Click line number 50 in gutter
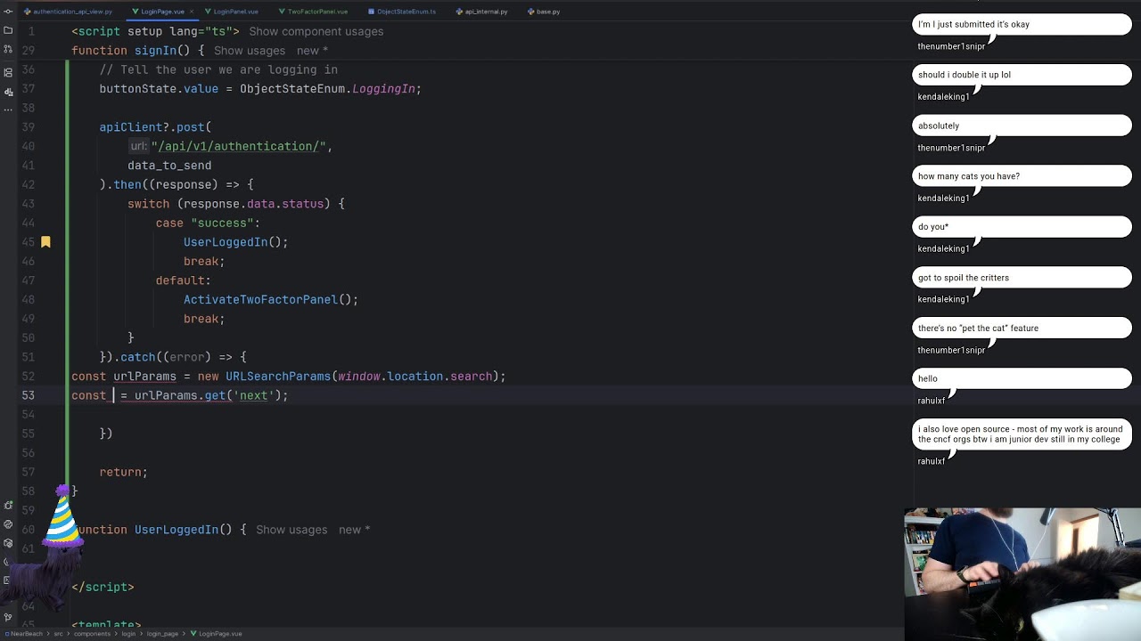 (x=27, y=338)
